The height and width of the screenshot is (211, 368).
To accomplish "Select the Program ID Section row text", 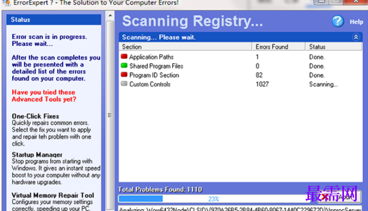I will click(154, 75).
